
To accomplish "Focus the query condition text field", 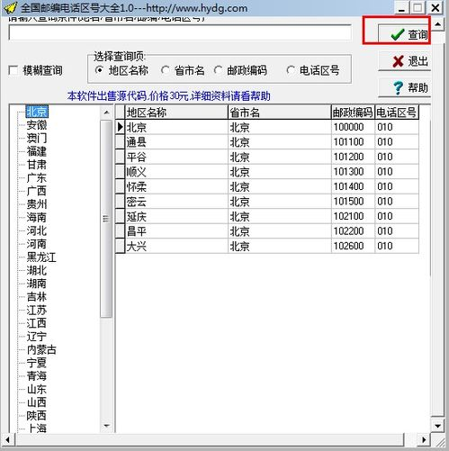I will tap(180, 32).
